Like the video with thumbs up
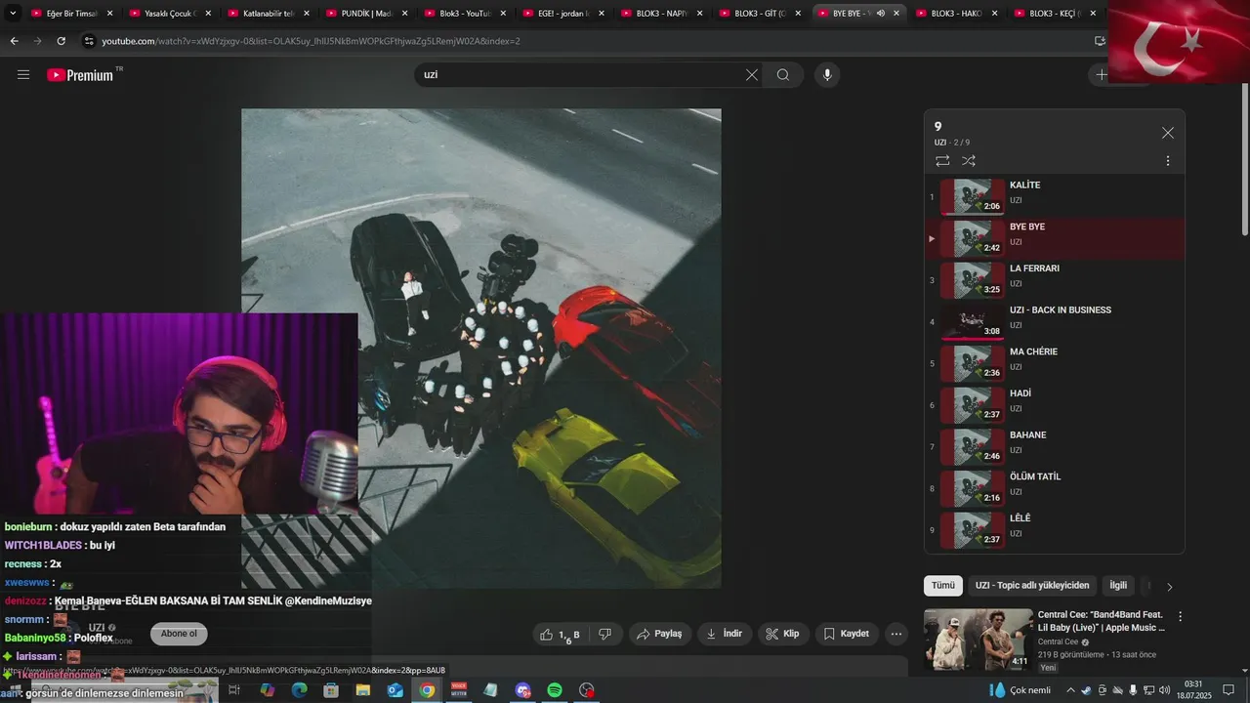The width and height of the screenshot is (1250, 703). (x=561, y=634)
